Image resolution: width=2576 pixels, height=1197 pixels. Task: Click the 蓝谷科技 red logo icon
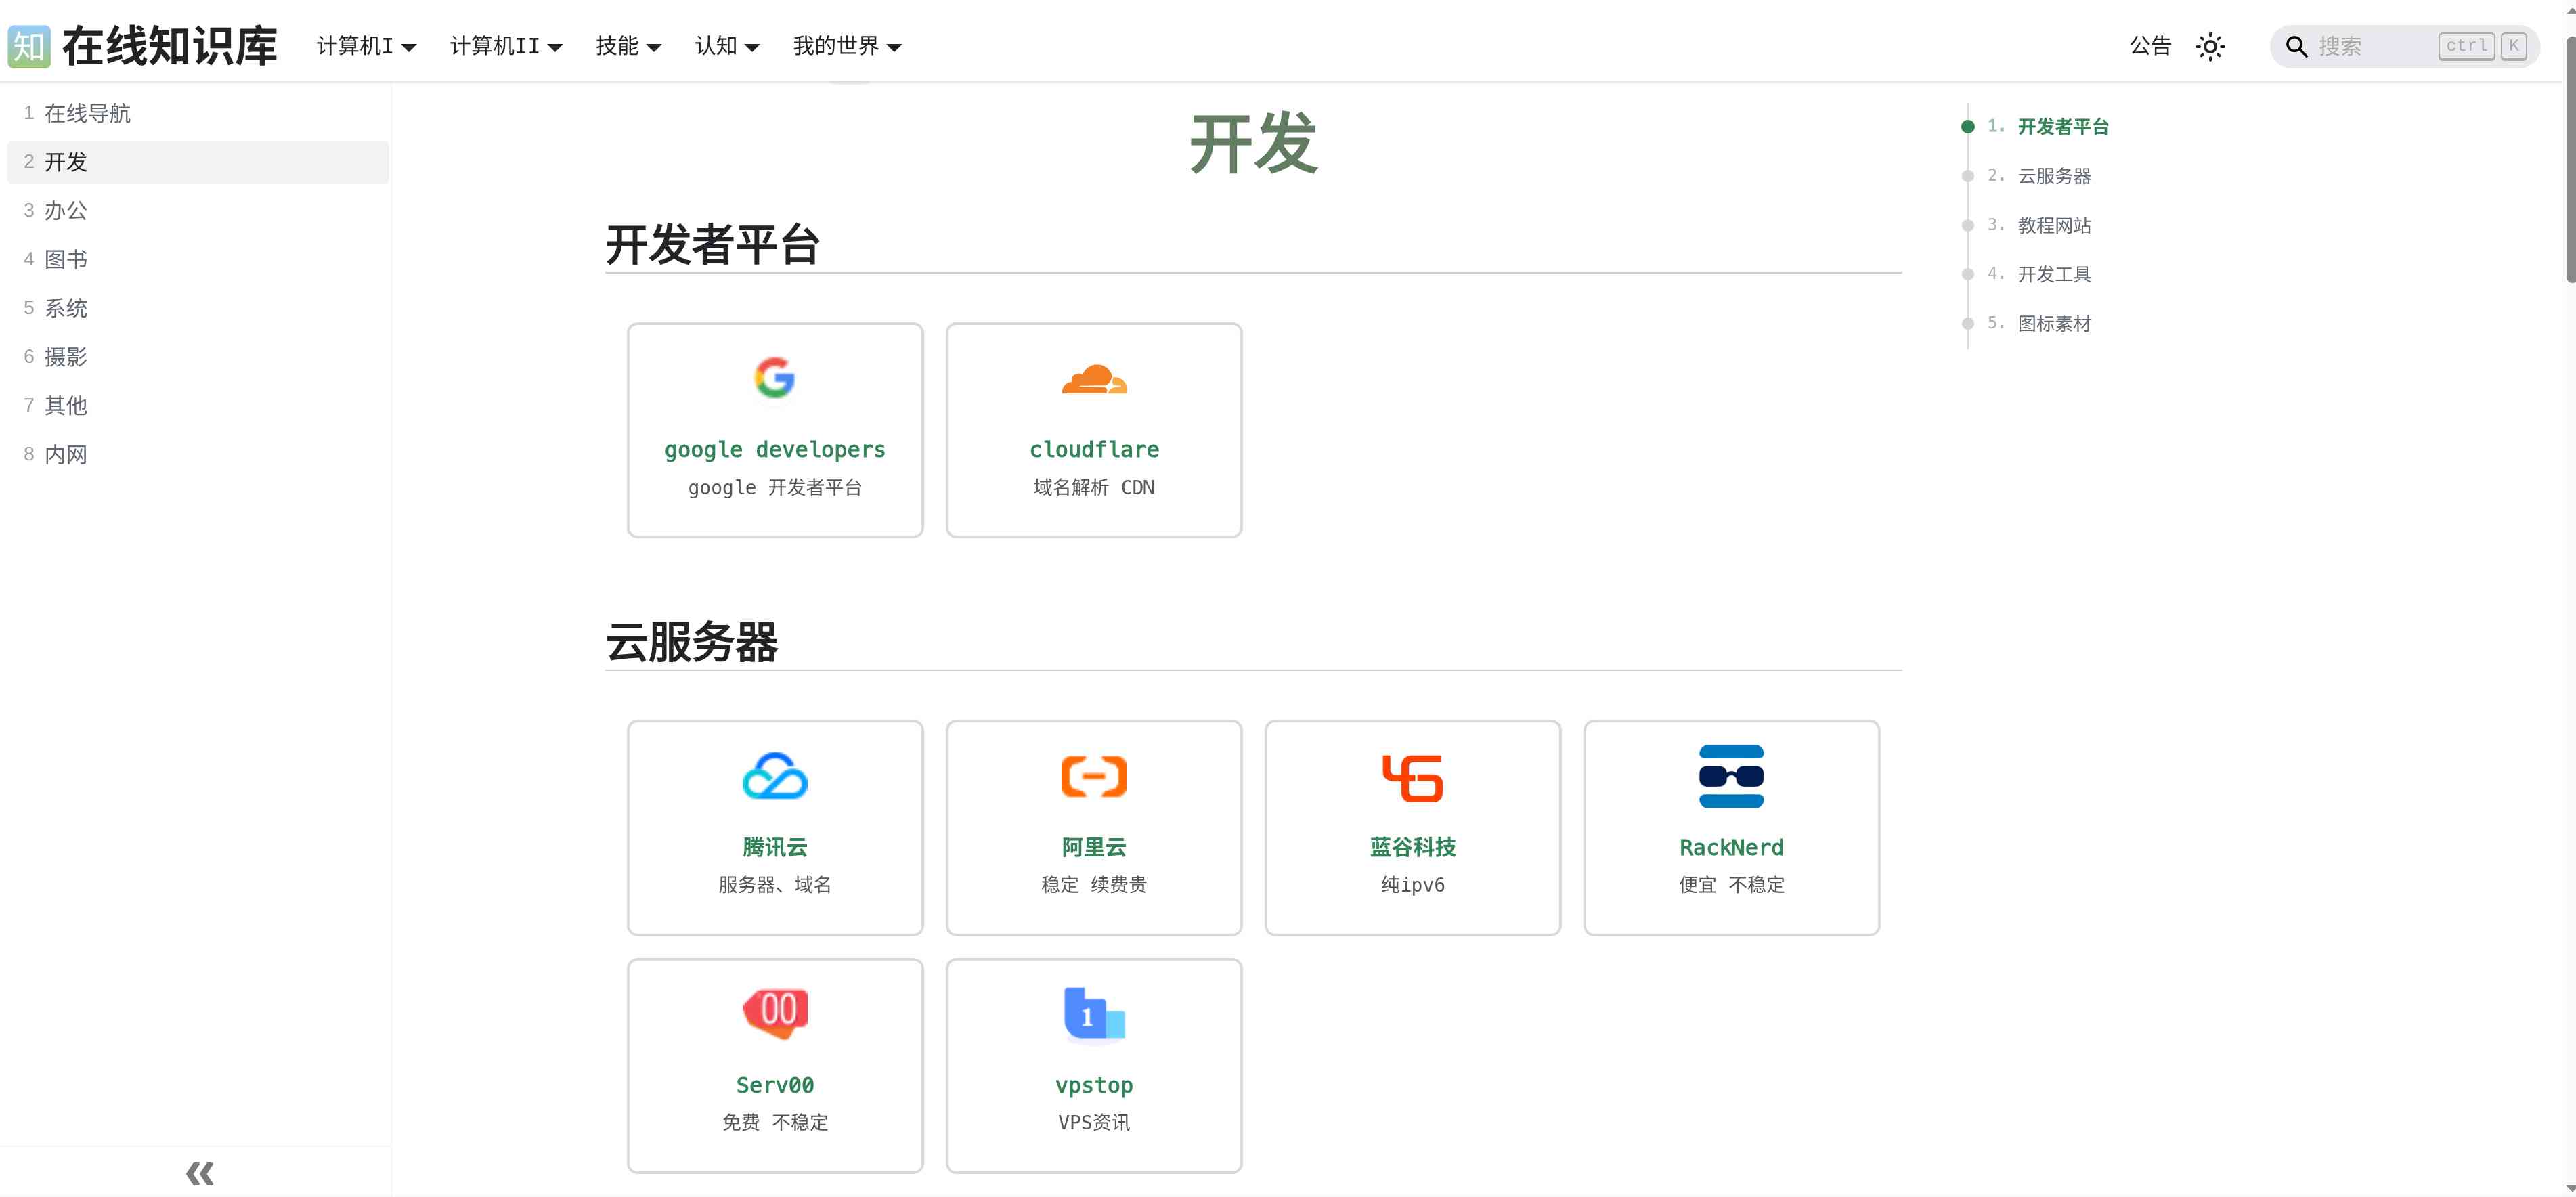pos(1412,777)
